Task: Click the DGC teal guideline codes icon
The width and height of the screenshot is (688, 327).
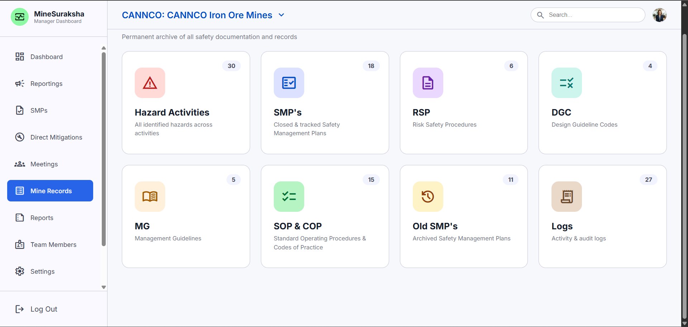Action: point(567,83)
